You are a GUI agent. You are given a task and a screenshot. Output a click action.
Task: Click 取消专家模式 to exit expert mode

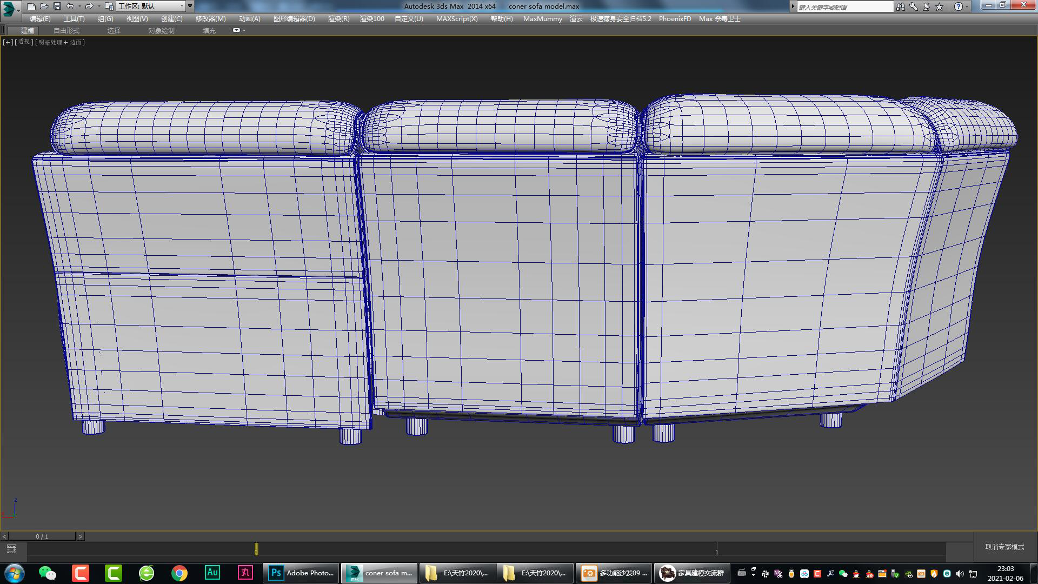point(1004,547)
